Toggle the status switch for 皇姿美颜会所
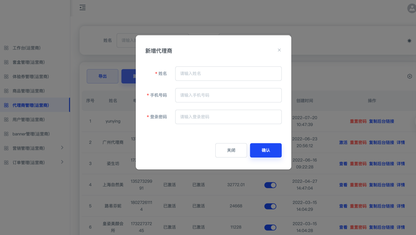416x235 pixels. (x=270, y=227)
